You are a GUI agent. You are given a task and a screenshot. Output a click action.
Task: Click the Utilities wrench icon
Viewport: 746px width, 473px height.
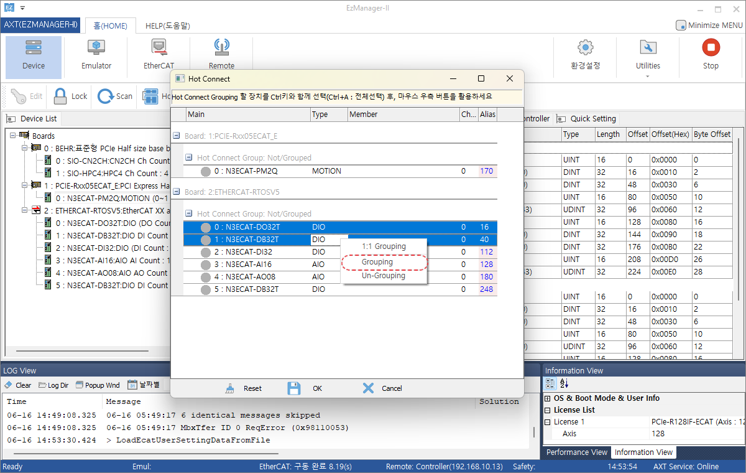648,48
